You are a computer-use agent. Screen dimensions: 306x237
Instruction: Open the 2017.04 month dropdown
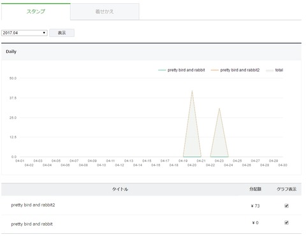[x=24, y=32]
